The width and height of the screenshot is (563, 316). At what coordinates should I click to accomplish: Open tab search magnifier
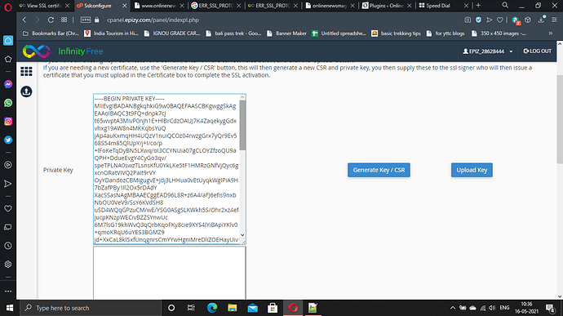coord(505,6)
